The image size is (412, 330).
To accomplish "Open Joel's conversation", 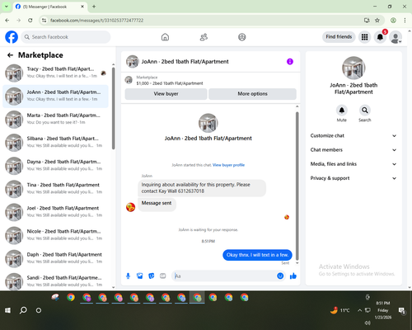I will 55,212.
